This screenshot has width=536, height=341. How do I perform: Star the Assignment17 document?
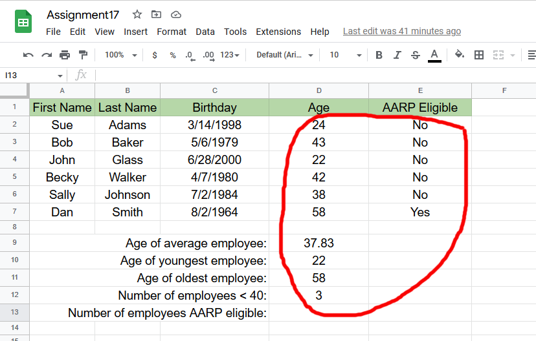[x=137, y=14]
